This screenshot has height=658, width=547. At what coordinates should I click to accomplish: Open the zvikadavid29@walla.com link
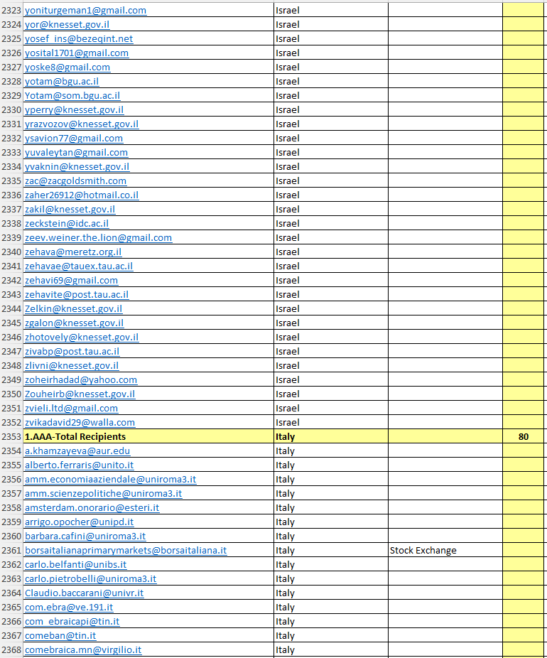[x=80, y=423]
